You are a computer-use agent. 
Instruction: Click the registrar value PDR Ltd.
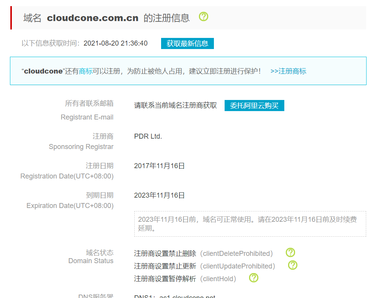(148, 136)
